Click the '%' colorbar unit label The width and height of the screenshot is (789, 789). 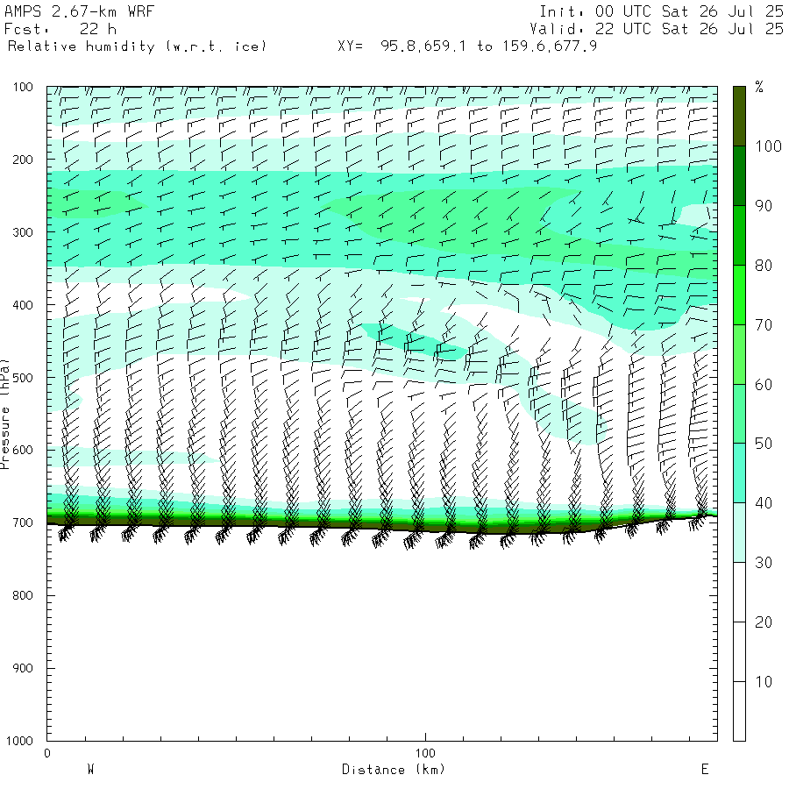[759, 87]
